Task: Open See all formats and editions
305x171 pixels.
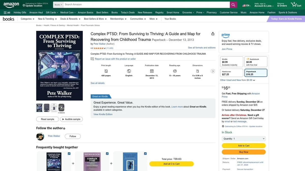Action: click(202, 48)
